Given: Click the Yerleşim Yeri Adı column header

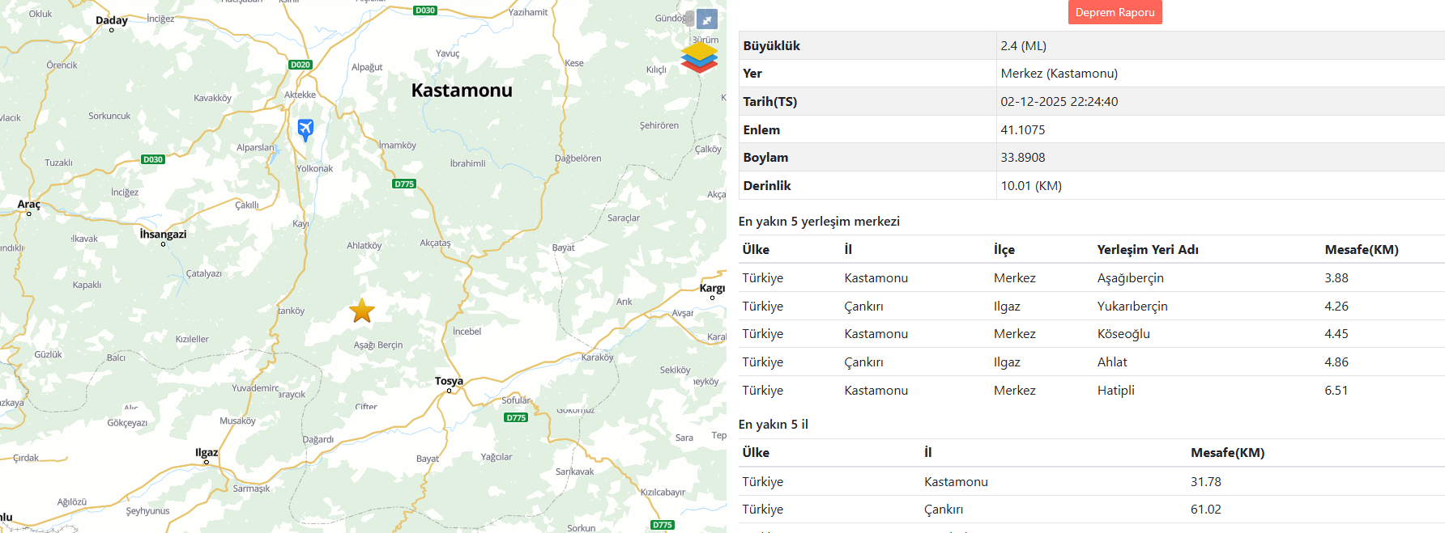Looking at the screenshot, I should pos(1148,250).
